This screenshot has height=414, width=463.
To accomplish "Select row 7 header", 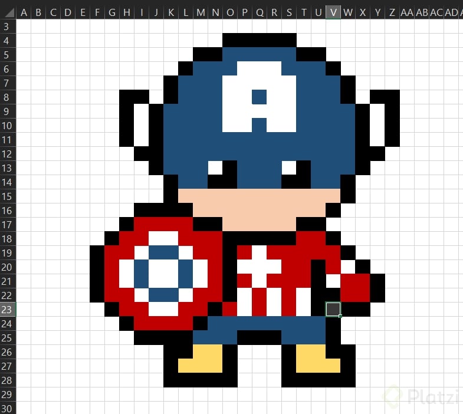I will pos(8,83).
